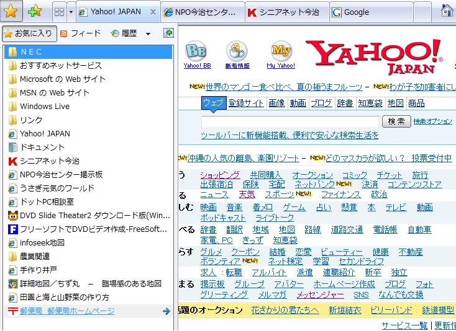Select the 辞書 search tab

(x=345, y=103)
